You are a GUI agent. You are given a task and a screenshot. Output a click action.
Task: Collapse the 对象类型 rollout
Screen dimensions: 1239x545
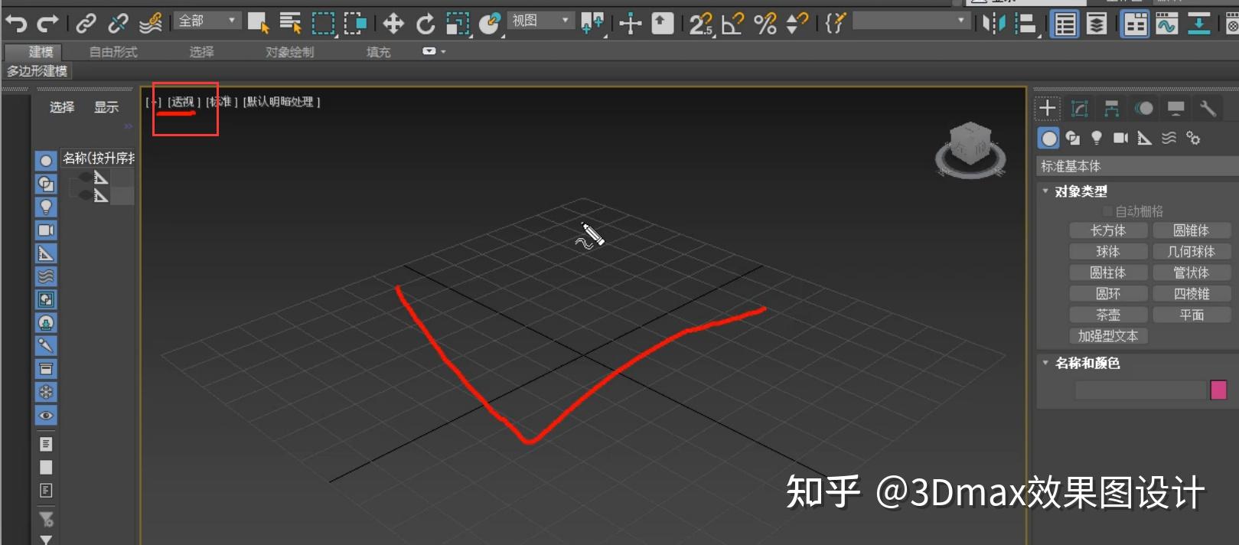click(x=1045, y=191)
